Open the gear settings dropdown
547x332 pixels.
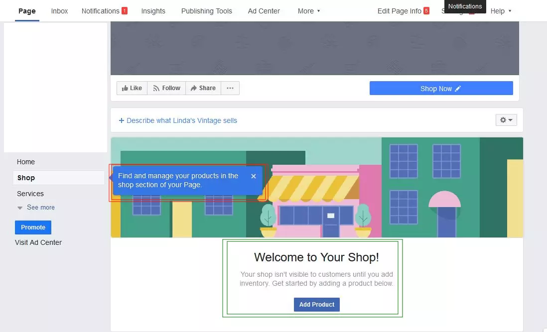pyautogui.click(x=506, y=120)
